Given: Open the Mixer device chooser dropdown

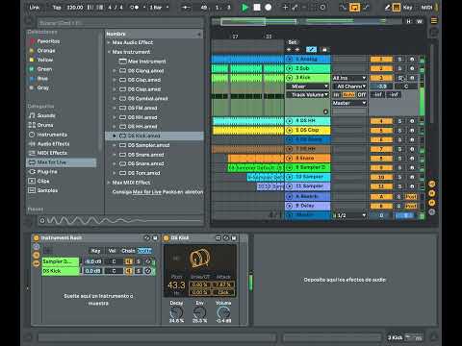Looking at the screenshot, I should pyautogui.click(x=308, y=86).
